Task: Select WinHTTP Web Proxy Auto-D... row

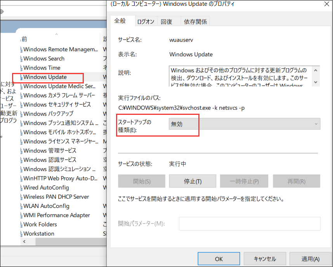Action: 63,179
